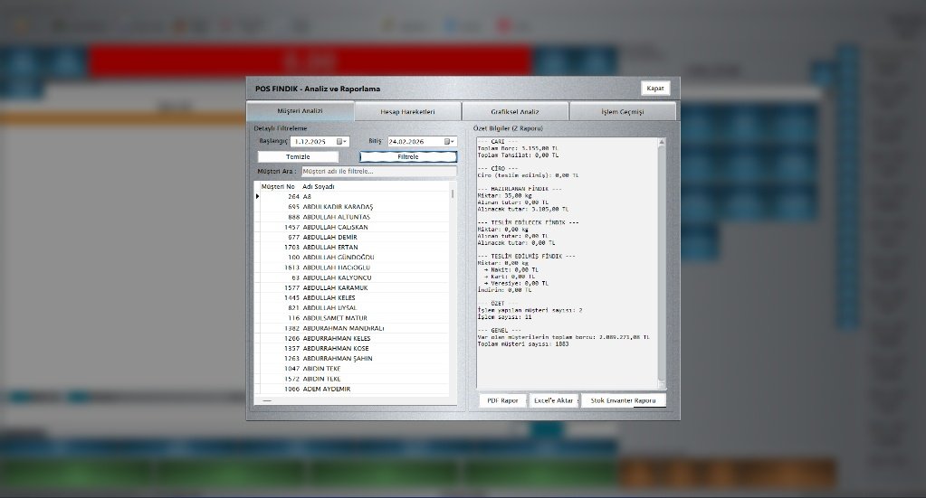
Task: Focus the Müşteri Ara search field
Action: [x=377, y=171]
